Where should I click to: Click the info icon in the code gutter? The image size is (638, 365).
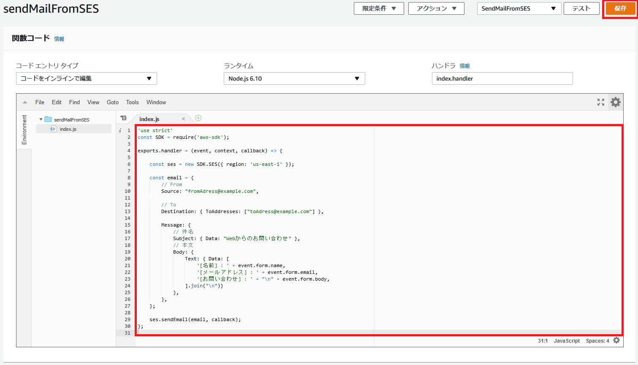tap(120, 130)
